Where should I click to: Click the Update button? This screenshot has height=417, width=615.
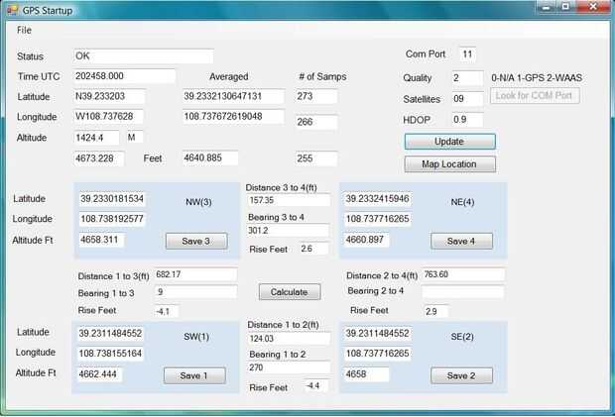[450, 142]
